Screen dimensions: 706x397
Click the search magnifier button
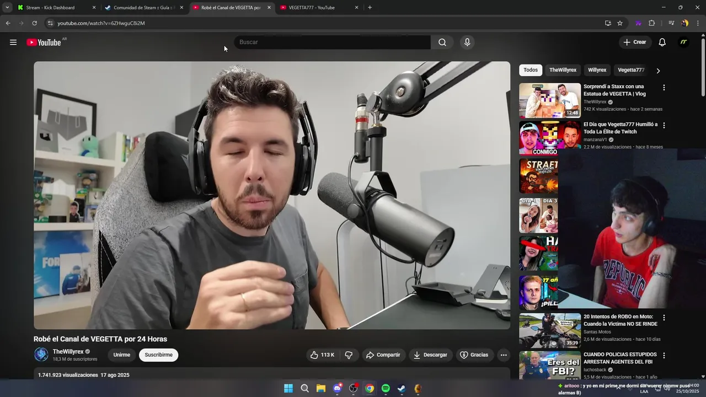(442, 42)
